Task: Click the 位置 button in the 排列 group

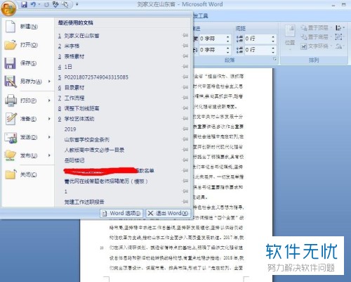Action: point(290,38)
